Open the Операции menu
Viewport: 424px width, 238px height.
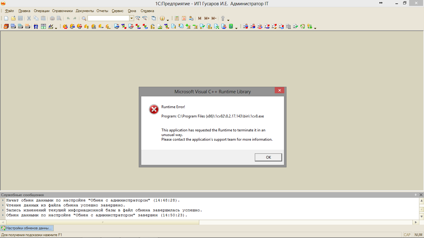pos(42,11)
